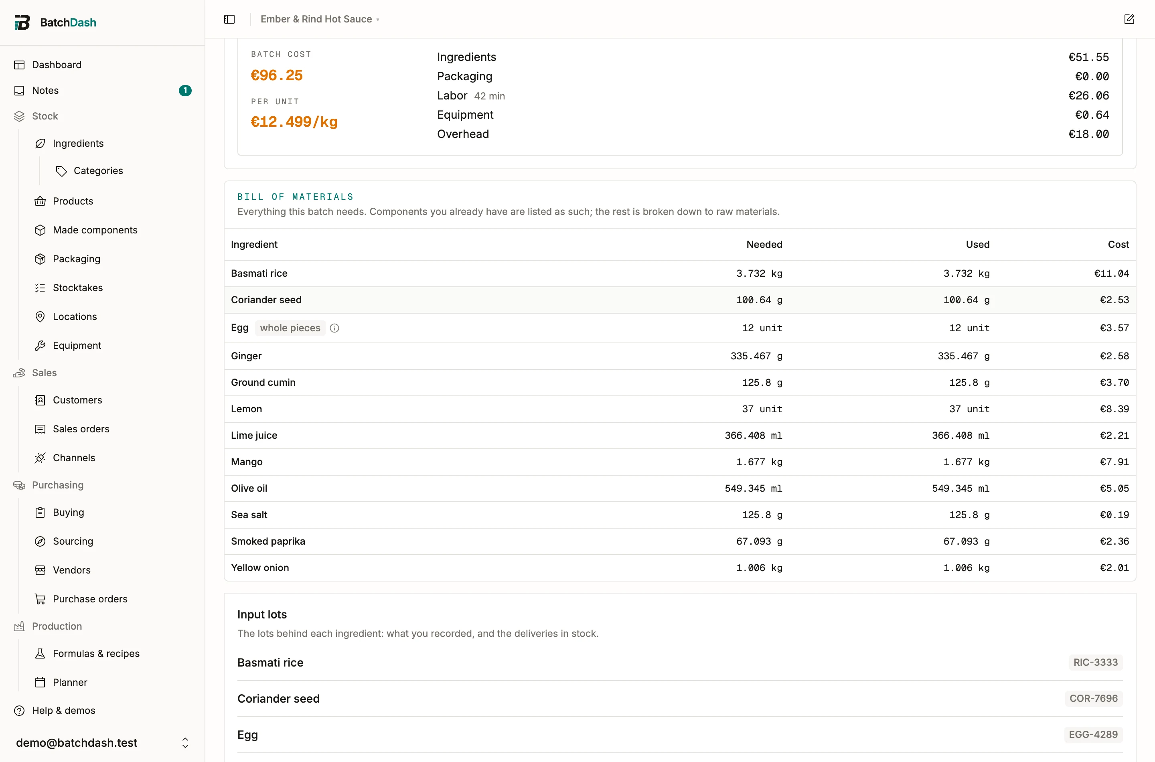Click the Products basket icon
The image size is (1155, 762).
click(x=41, y=201)
